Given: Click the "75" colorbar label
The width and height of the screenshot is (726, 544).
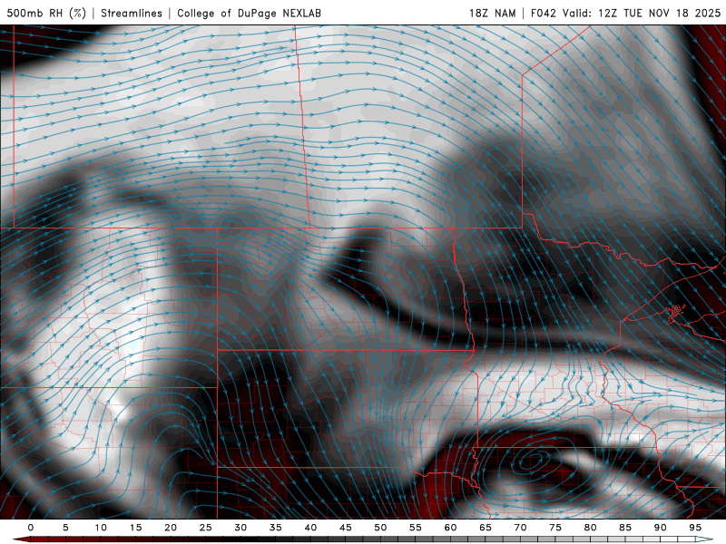Looking at the screenshot, I should pyautogui.click(x=555, y=528).
